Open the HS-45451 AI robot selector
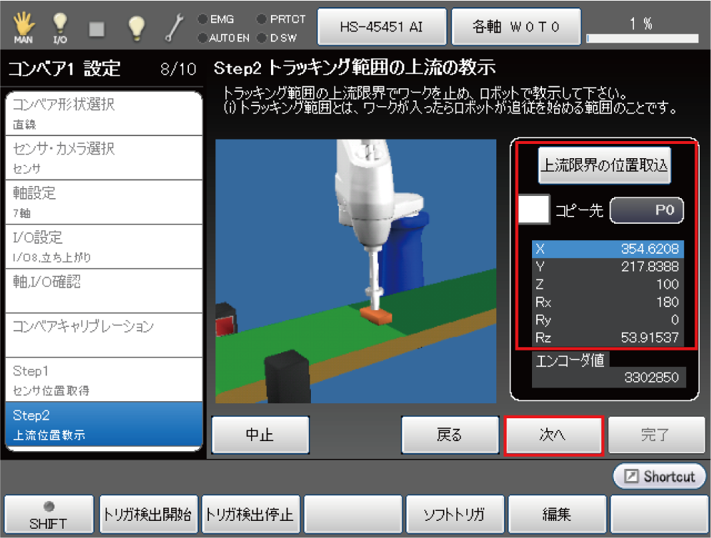This screenshot has height=538, width=711. coord(382,26)
